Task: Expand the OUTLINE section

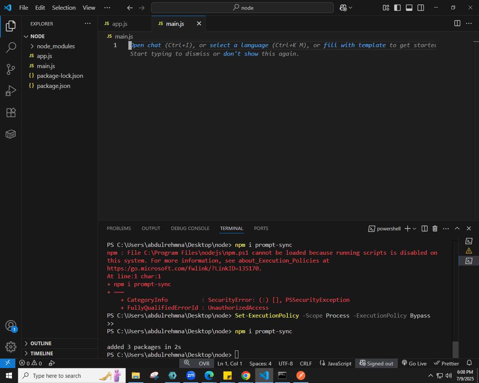Action: [60, 343]
